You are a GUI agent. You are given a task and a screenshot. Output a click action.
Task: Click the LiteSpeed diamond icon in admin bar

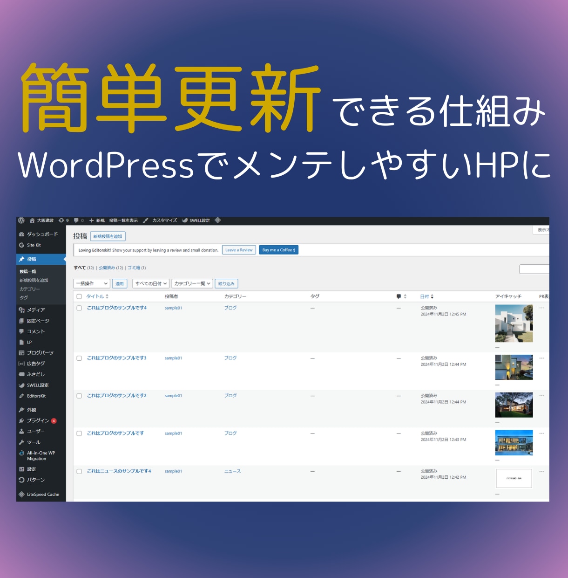pos(217,220)
